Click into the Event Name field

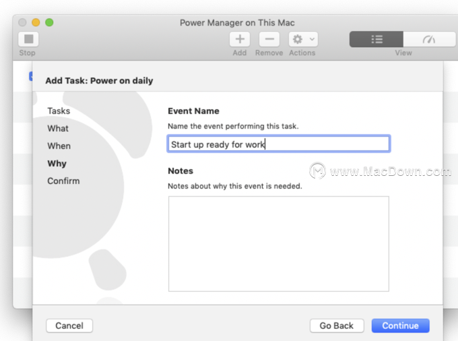[x=279, y=144]
